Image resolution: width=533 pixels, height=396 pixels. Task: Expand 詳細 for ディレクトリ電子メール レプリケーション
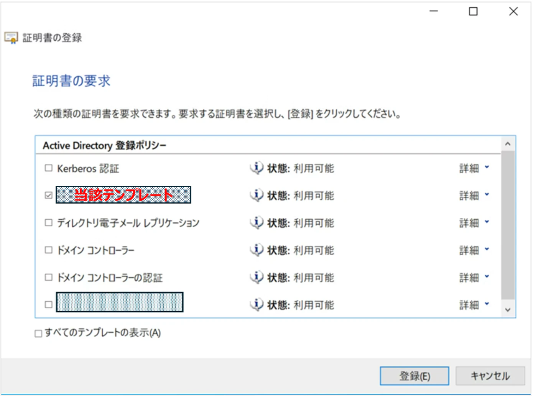tap(474, 223)
